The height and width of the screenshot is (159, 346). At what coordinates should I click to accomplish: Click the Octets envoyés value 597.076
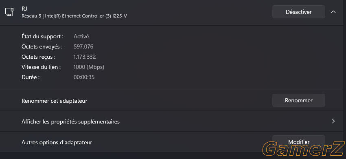(x=83, y=46)
